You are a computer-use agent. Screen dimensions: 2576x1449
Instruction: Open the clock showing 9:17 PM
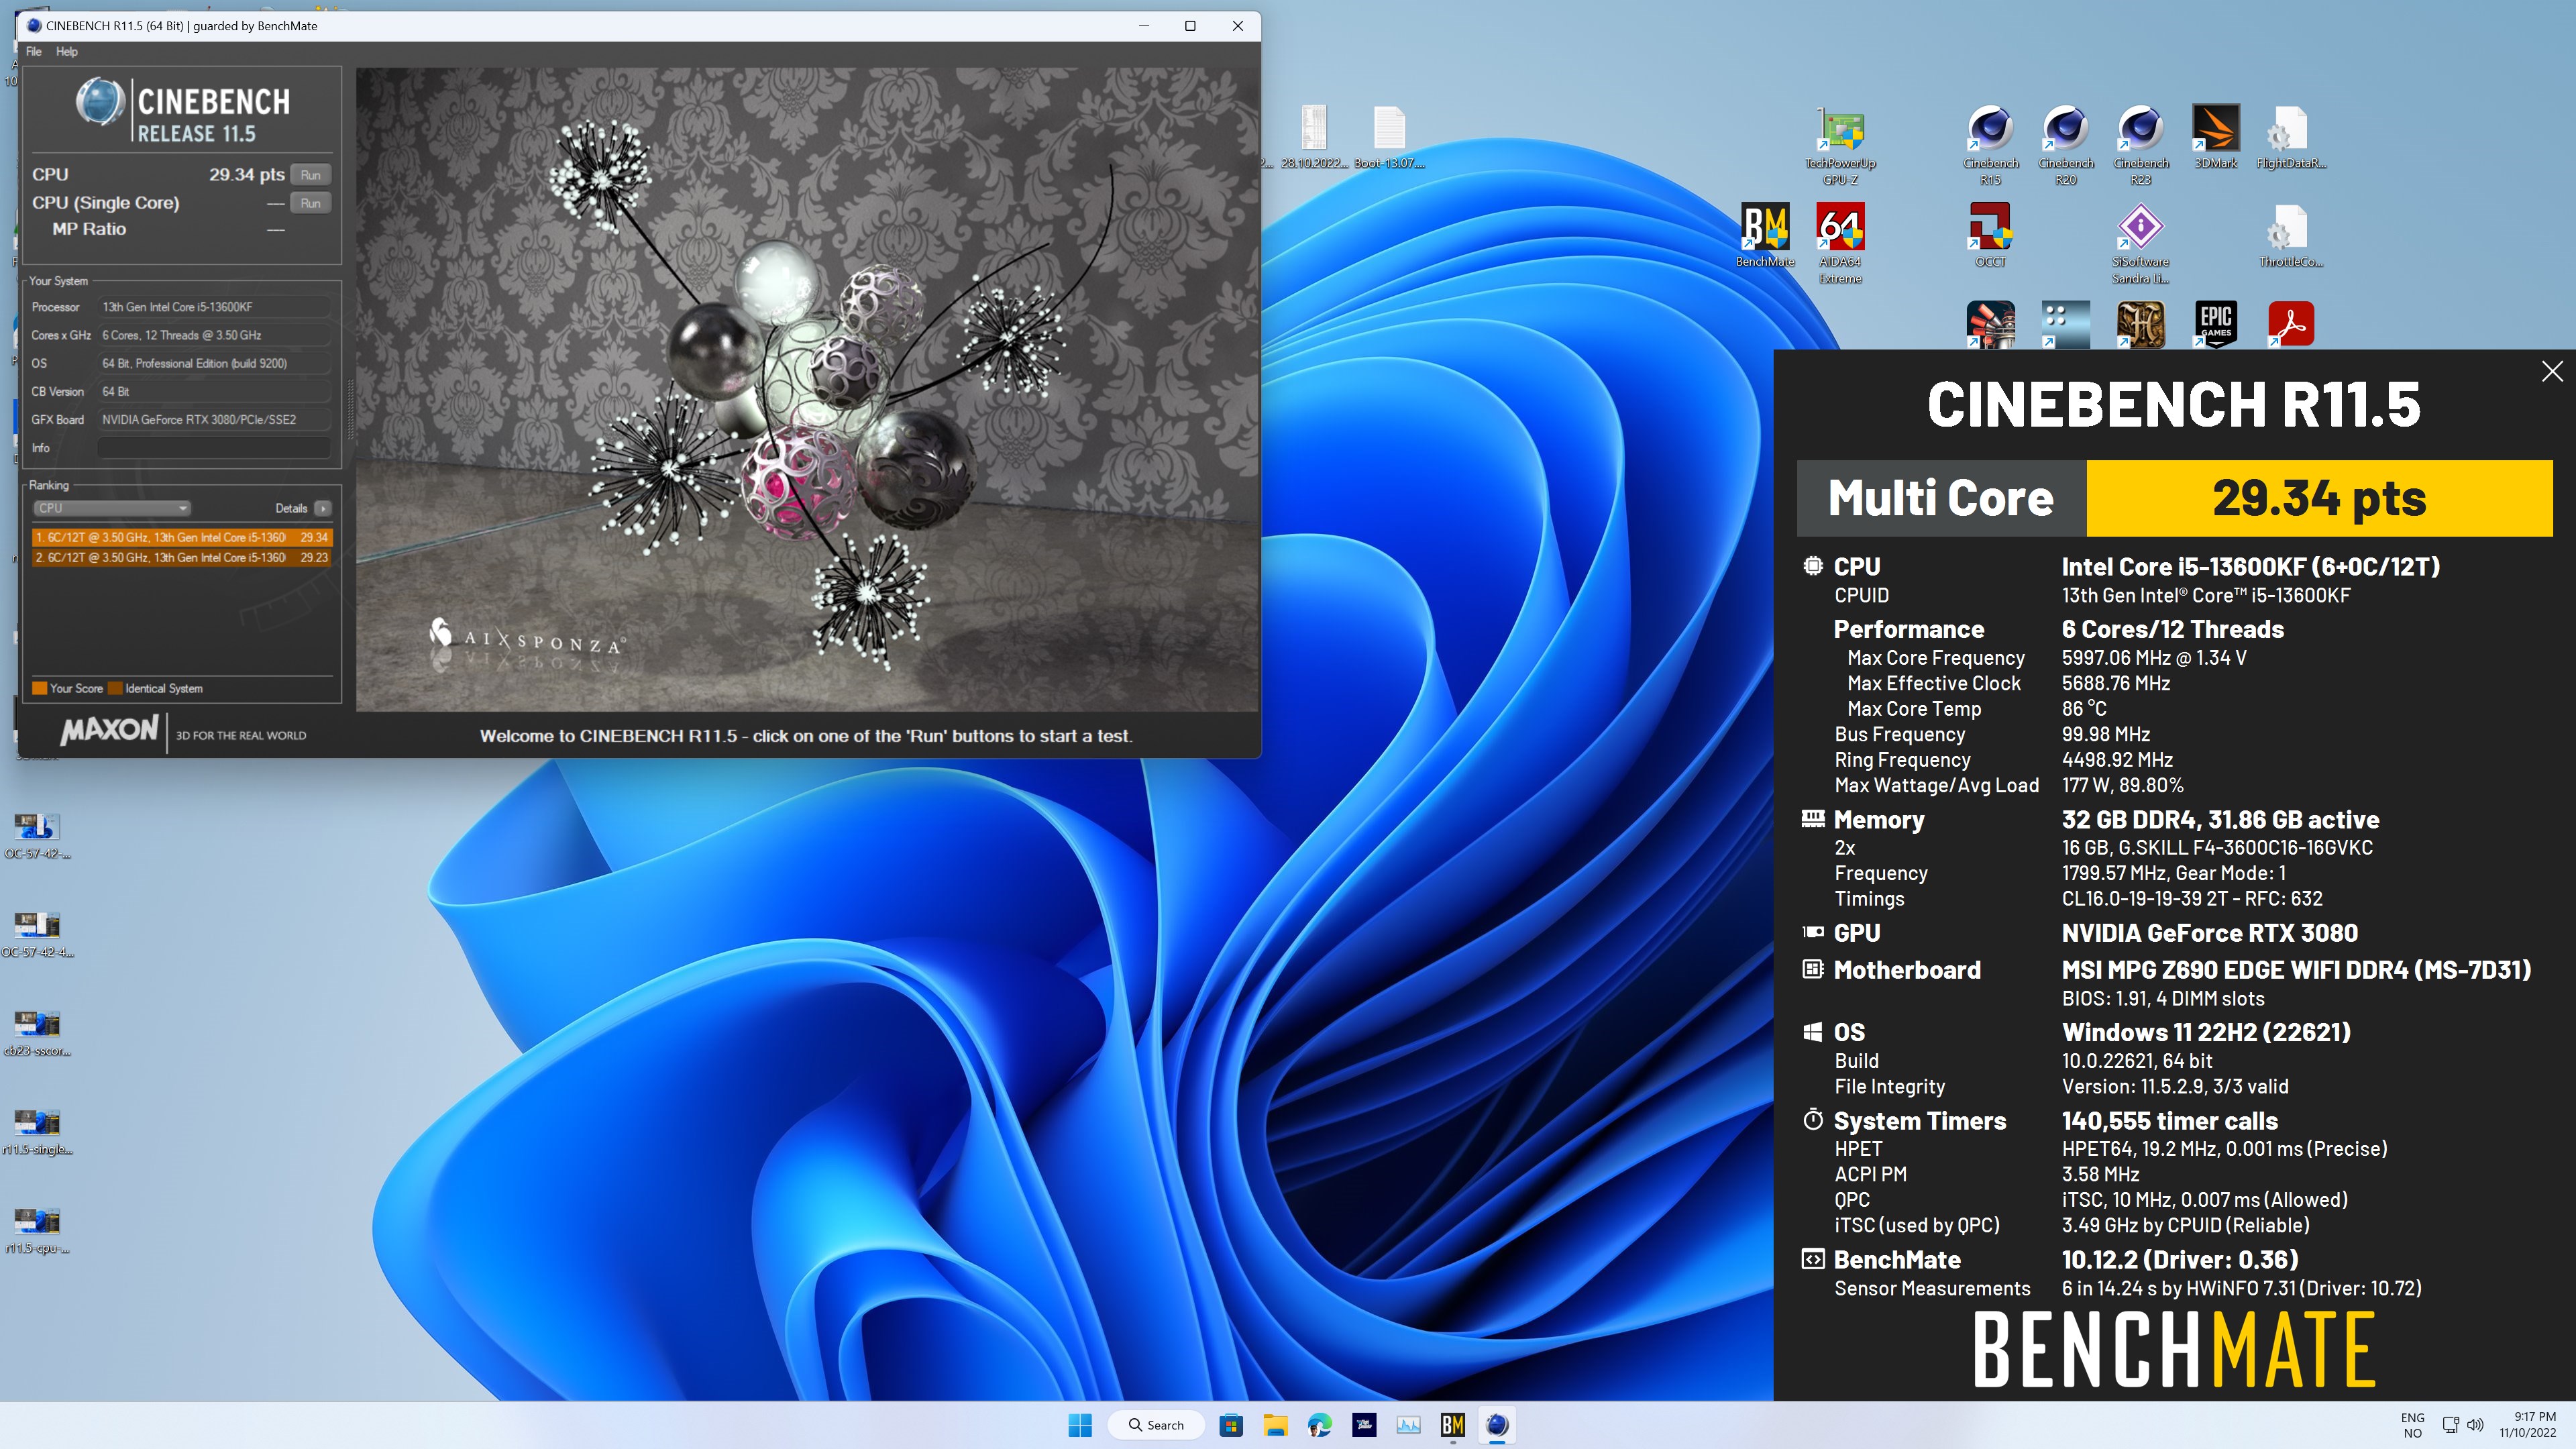point(2527,1425)
